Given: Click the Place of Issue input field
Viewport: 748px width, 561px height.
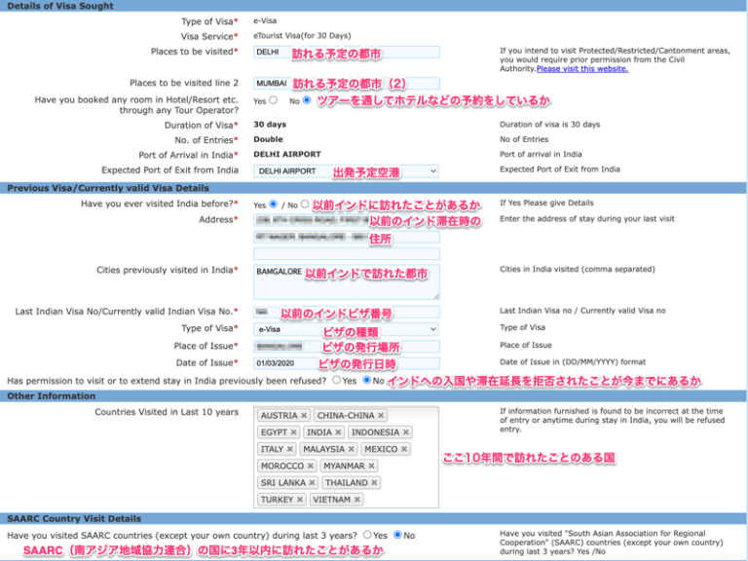Looking at the screenshot, I should click(346, 347).
